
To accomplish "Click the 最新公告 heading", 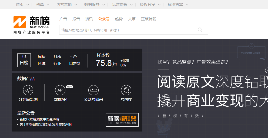I will click(x=26, y=113).
